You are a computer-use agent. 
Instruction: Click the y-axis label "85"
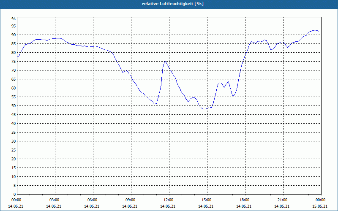tap(14, 44)
